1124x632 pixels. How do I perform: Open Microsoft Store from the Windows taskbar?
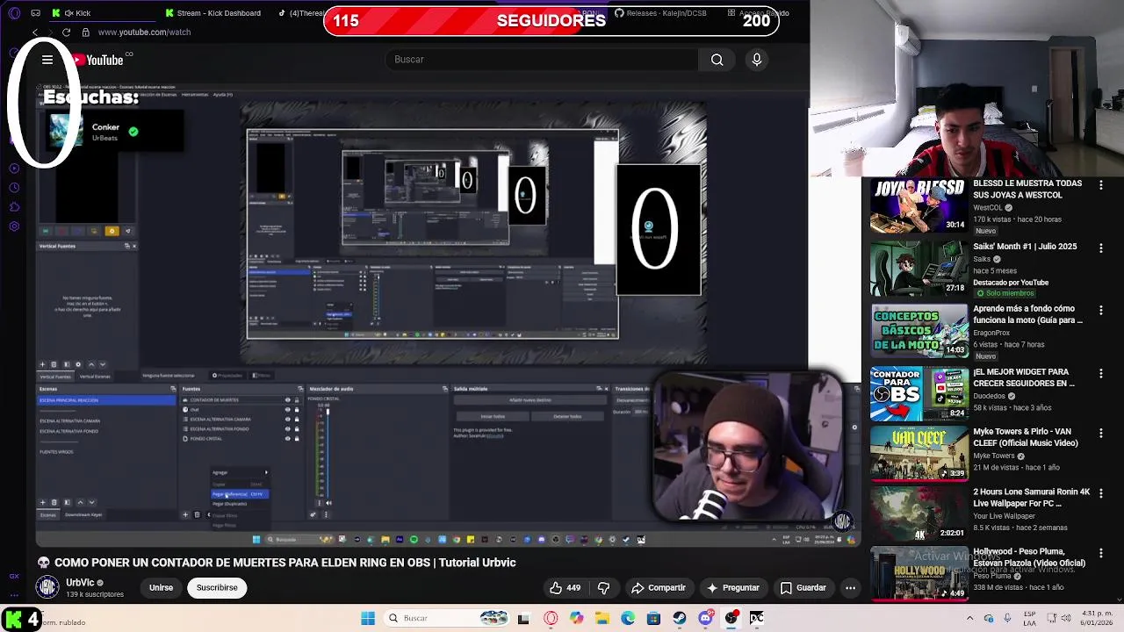(x=653, y=618)
